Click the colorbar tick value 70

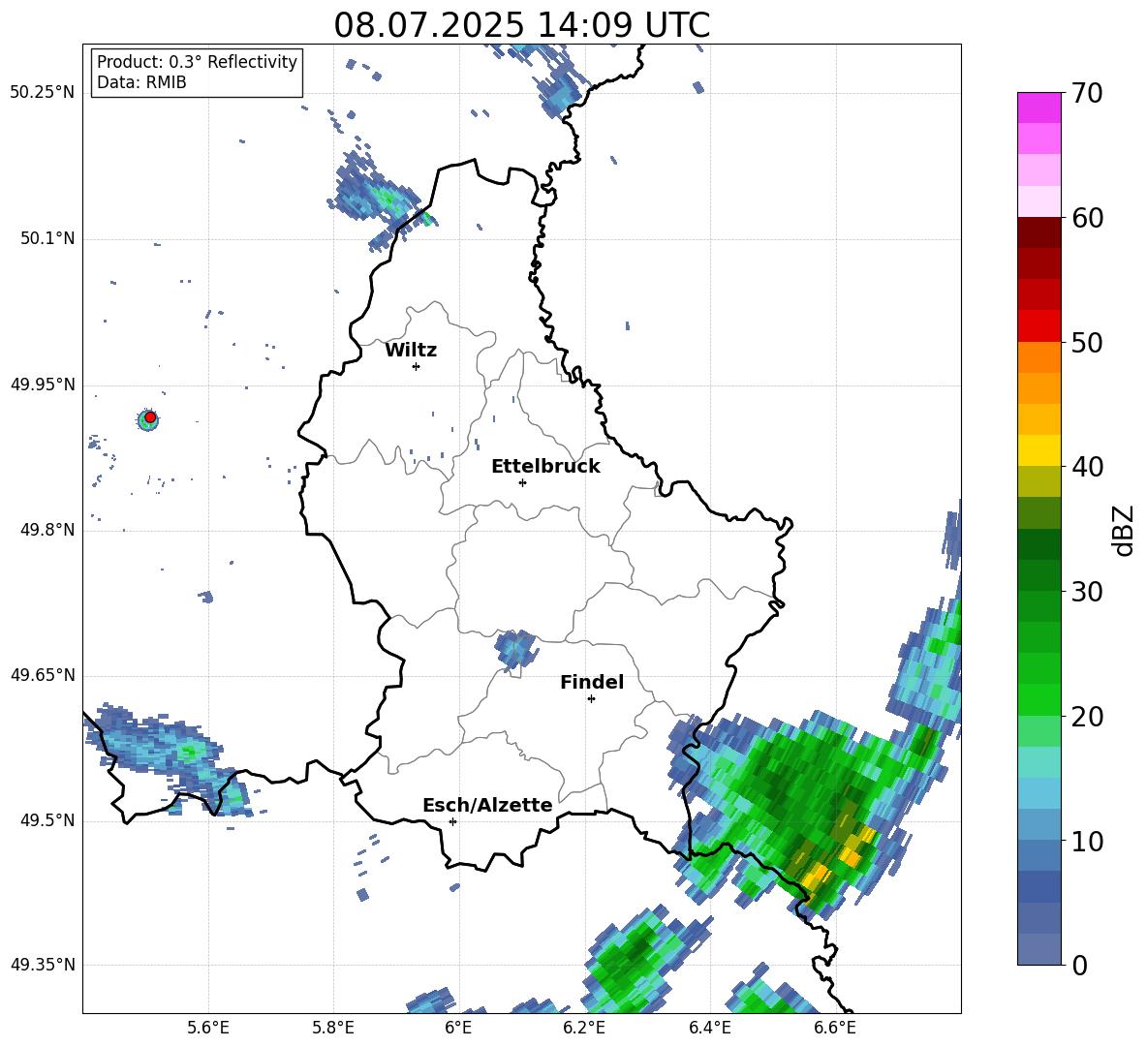click(1087, 93)
